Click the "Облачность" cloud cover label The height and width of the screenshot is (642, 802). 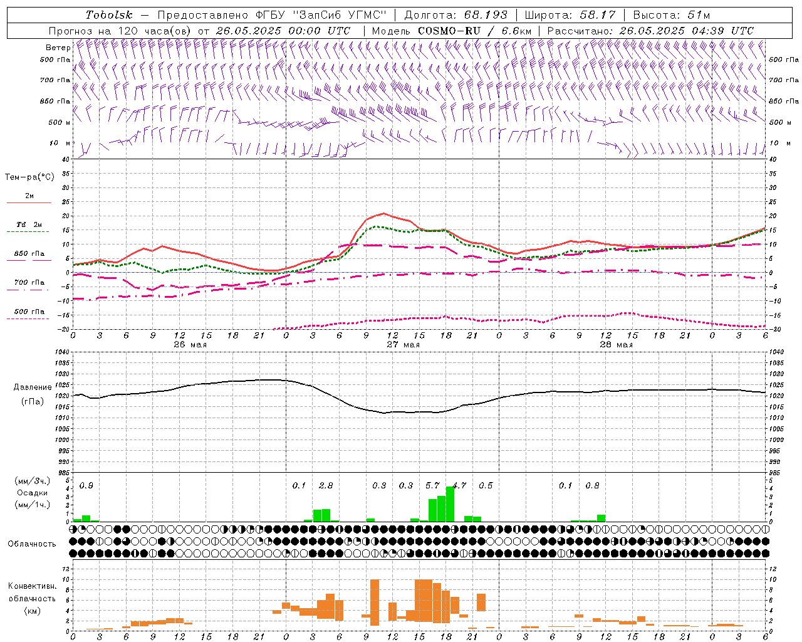point(32,544)
